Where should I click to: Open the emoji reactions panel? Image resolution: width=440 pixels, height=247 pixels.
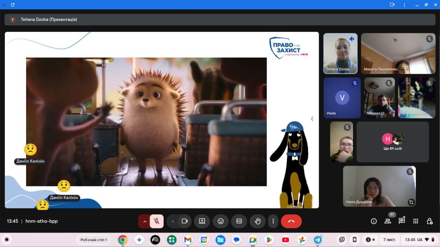tap(220, 221)
